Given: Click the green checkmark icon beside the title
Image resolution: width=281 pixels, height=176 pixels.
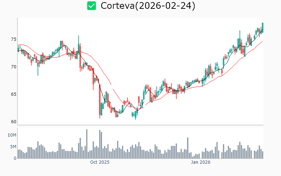Looking at the screenshot, I should (92, 6).
